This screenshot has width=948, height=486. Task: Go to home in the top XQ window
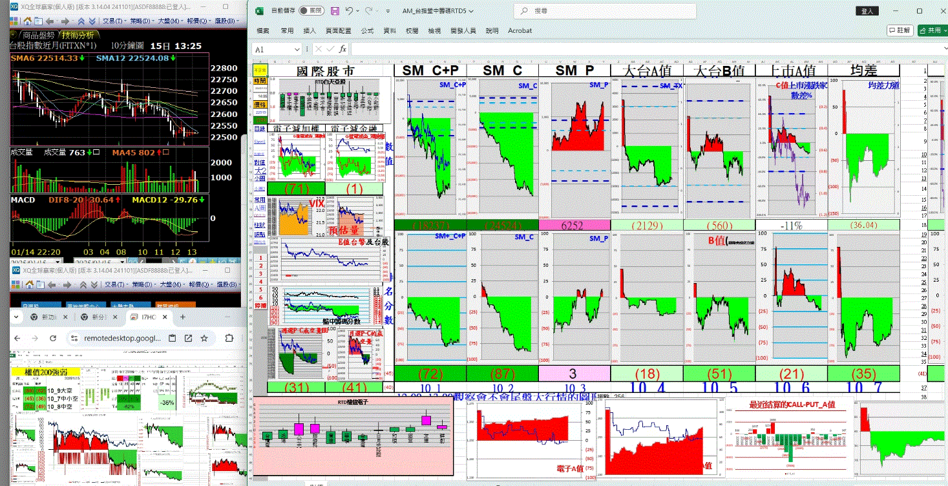tap(28, 21)
